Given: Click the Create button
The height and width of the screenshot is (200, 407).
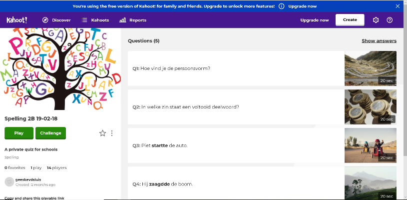Looking at the screenshot, I should tap(350, 20).
